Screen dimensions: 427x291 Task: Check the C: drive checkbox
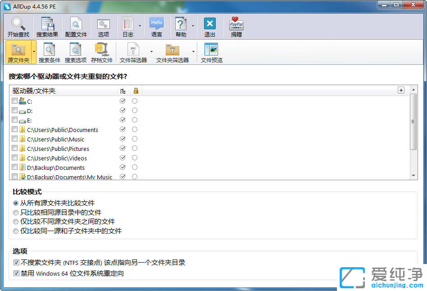[x=15, y=101]
